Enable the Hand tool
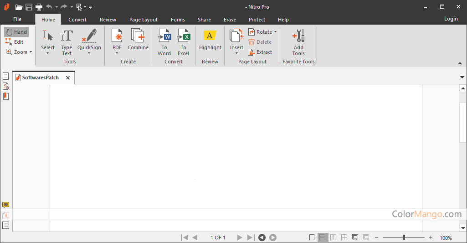This screenshot has width=467, height=243. [x=16, y=32]
